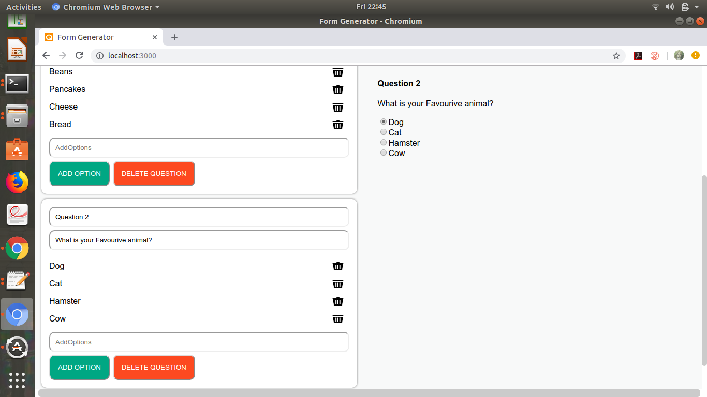Click the AddOptions input field under Question 2
707x397 pixels.
pyautogui.click(x=199, y=342)
